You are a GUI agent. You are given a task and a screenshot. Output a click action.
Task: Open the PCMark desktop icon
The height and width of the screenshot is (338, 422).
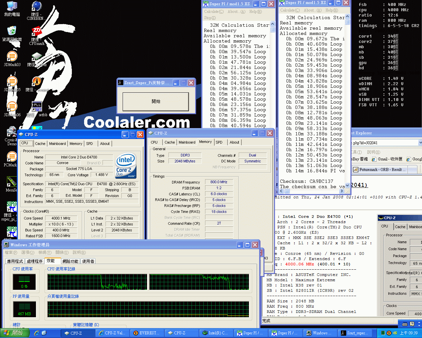12,159
